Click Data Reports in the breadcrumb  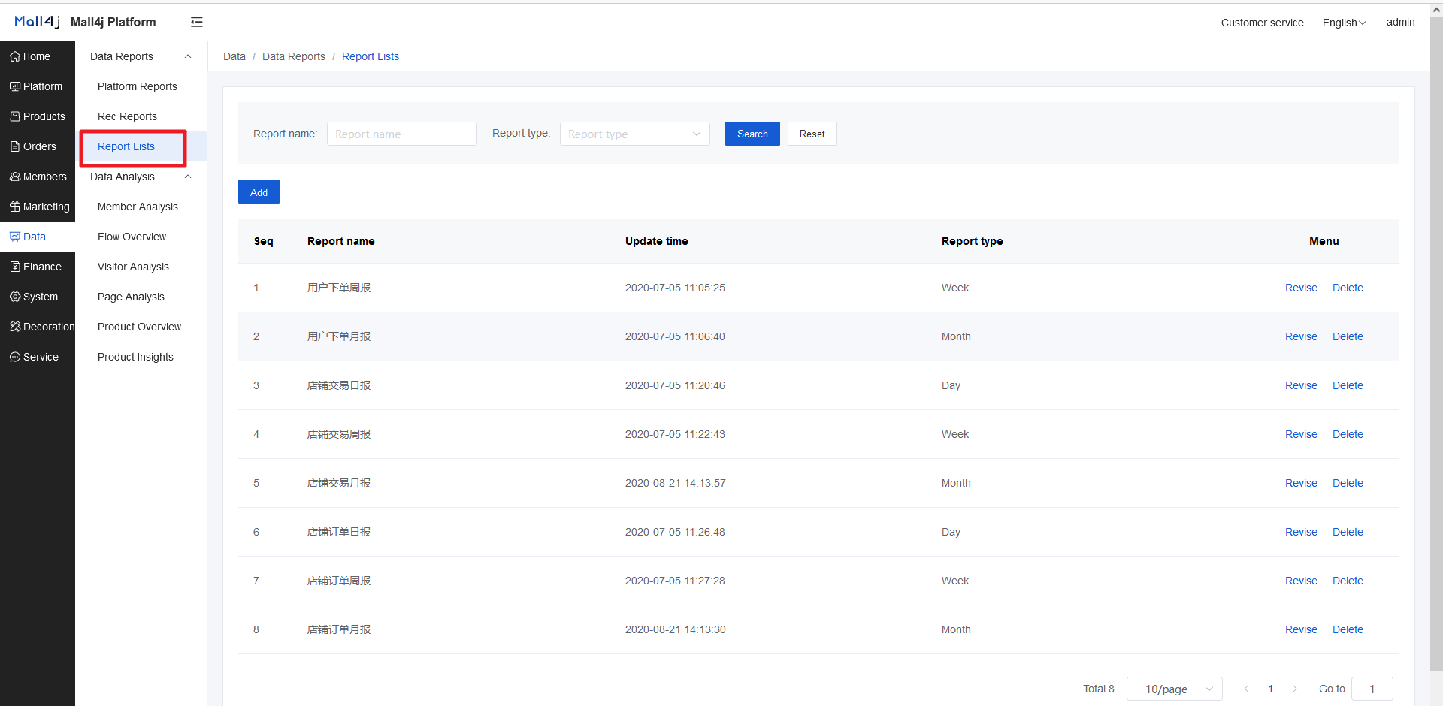(294, 56)
